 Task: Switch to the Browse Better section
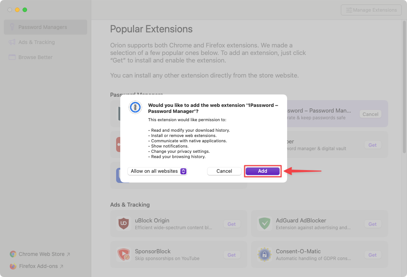(x=35, y=57)
